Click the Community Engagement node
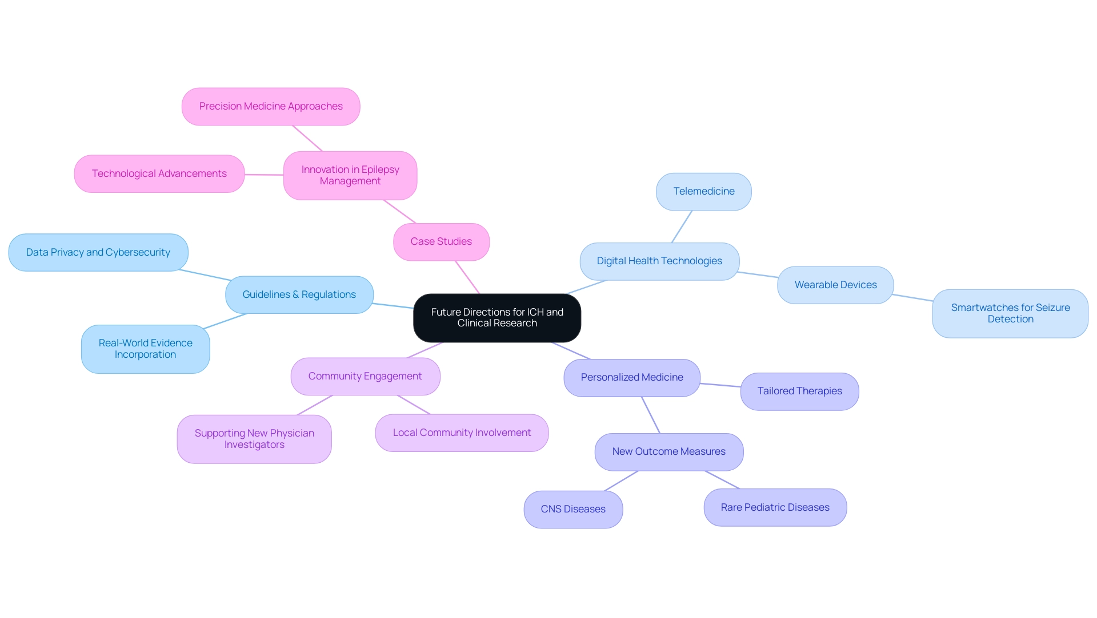The image size is (1097, 618). [x=366, y=375]
